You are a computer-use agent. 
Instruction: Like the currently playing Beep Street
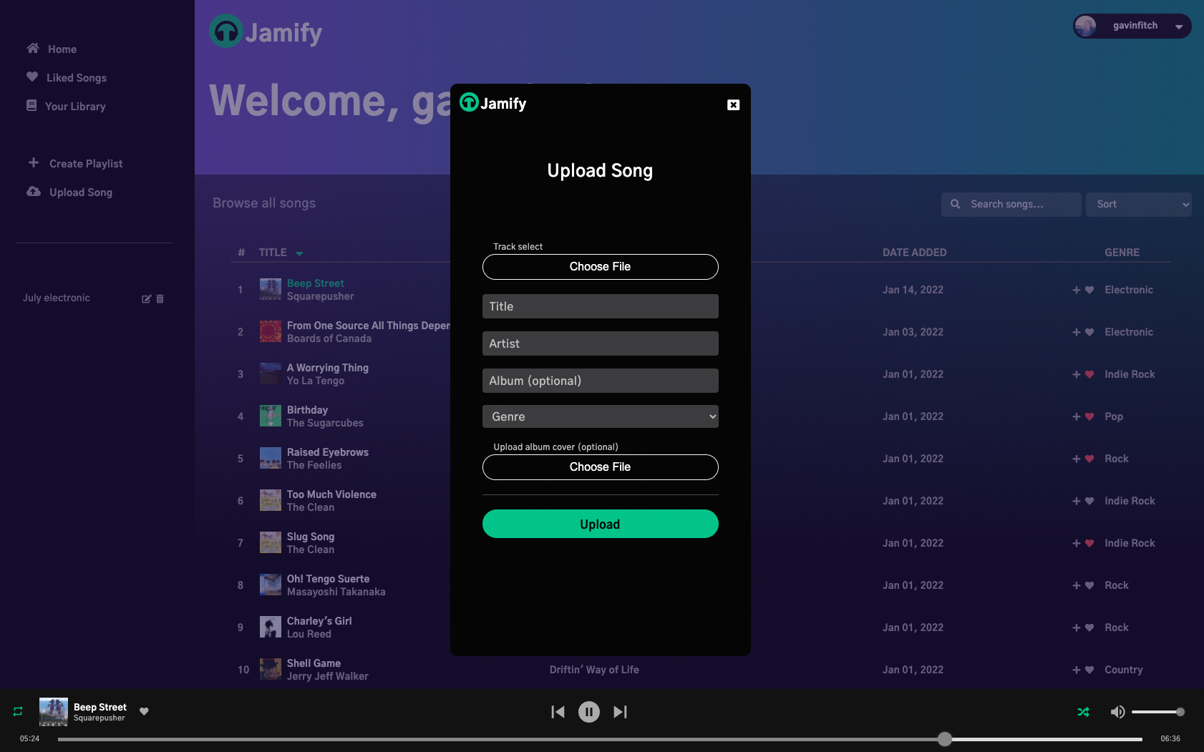(x=144, y=711)
